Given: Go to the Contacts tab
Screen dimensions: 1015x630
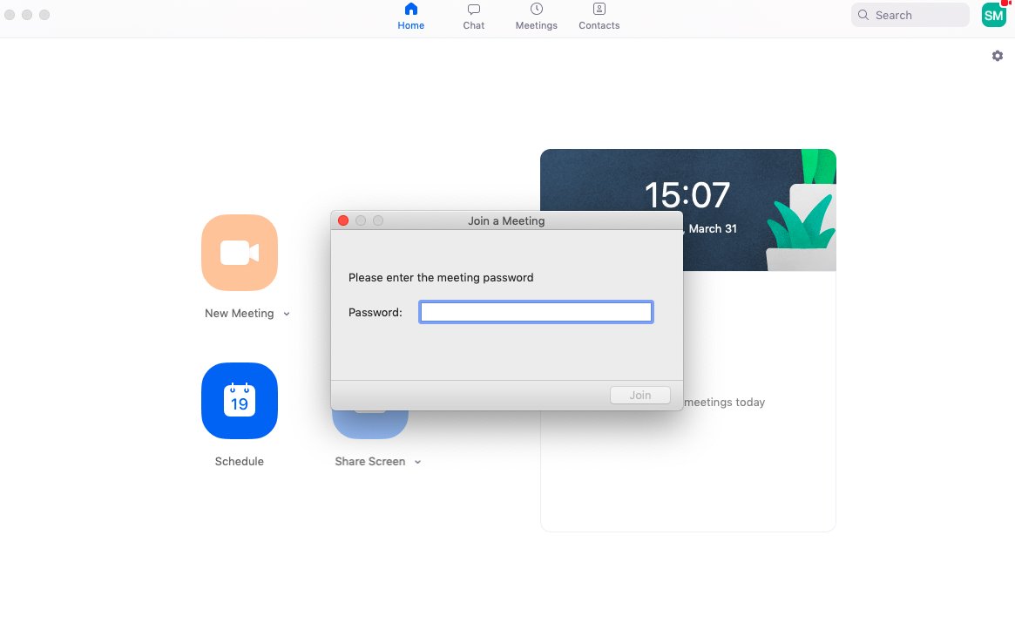Looking at the screenshot, I should click(599, 17).
